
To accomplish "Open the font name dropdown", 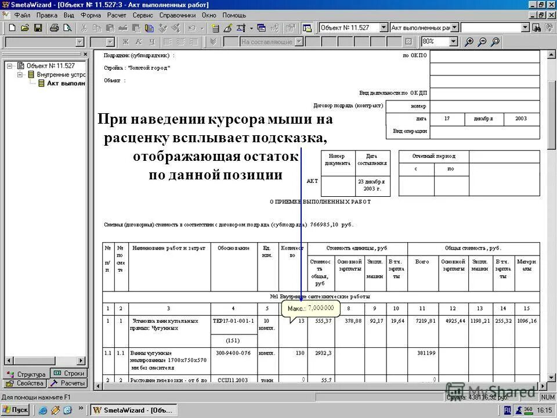I will (x=80, y=42).
